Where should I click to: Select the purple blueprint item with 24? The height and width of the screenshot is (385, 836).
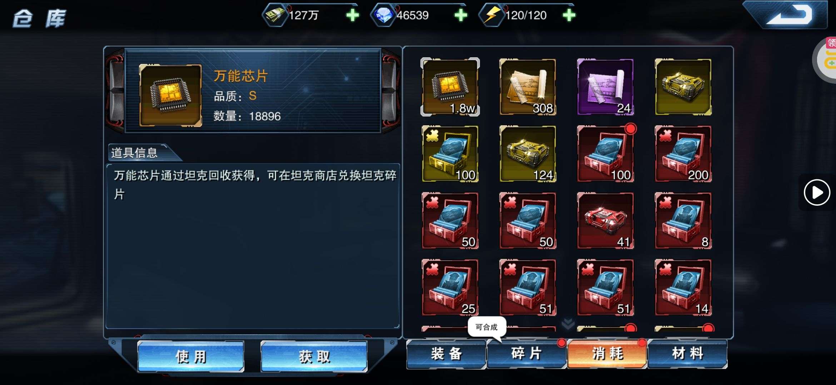pos(605,87)
